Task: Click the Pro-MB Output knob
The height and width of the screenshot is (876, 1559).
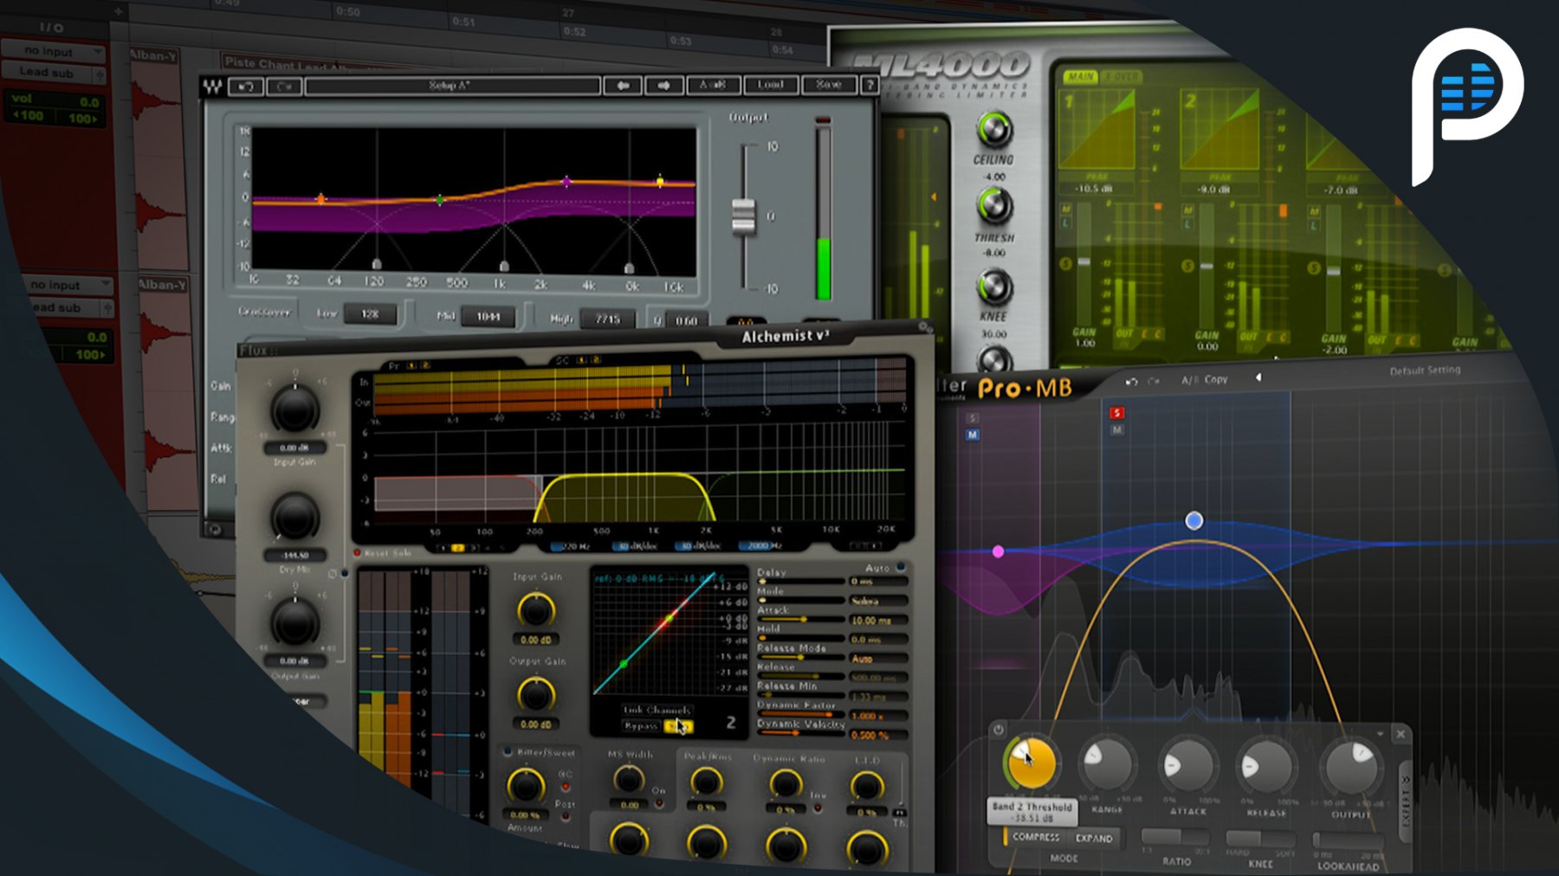Action: pyautogui.click(x=1350, y=768)
